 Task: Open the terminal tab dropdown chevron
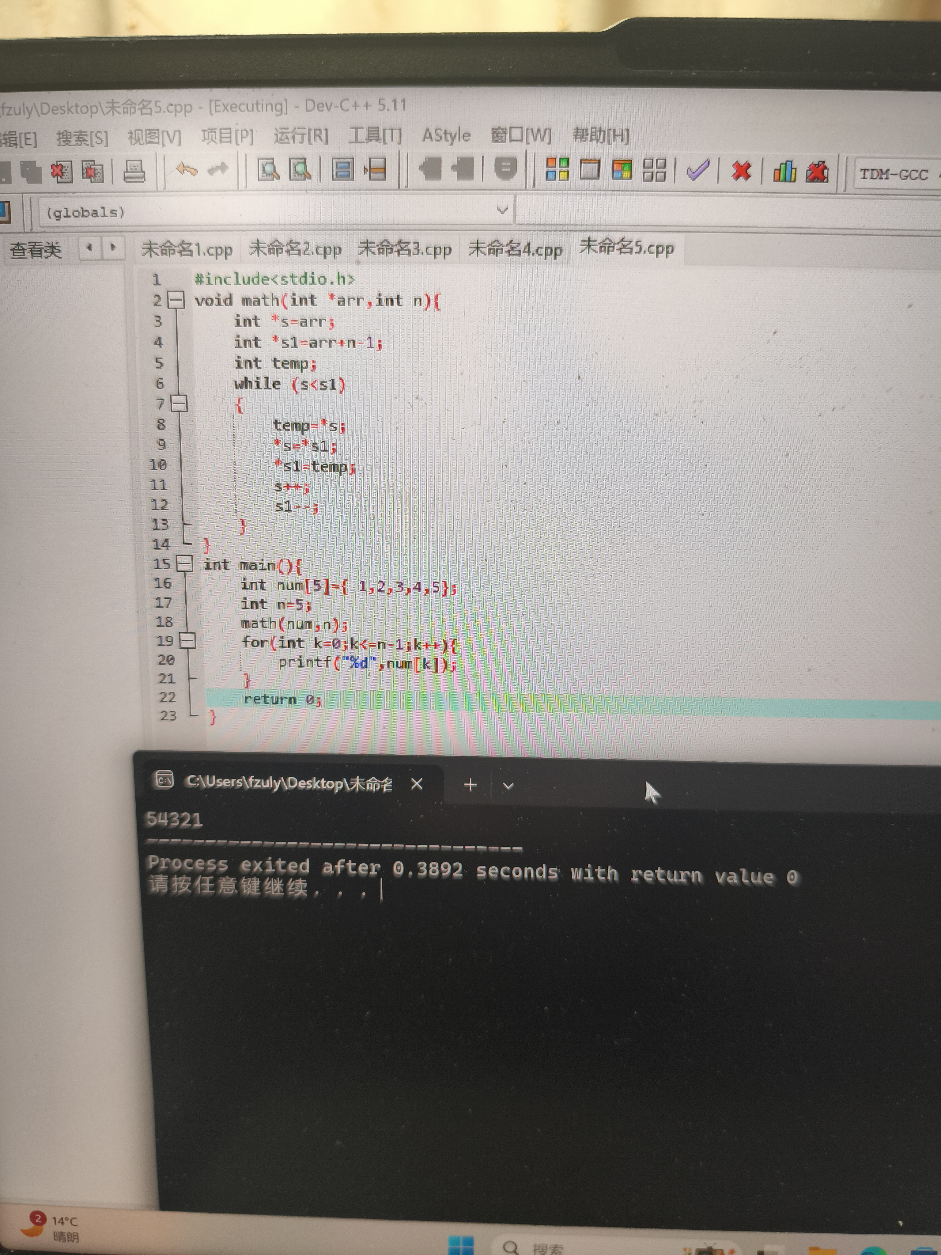click(508, 786)
